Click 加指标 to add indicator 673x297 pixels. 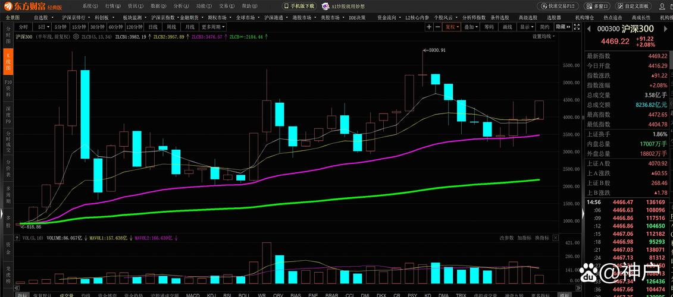tap(524, 238)
